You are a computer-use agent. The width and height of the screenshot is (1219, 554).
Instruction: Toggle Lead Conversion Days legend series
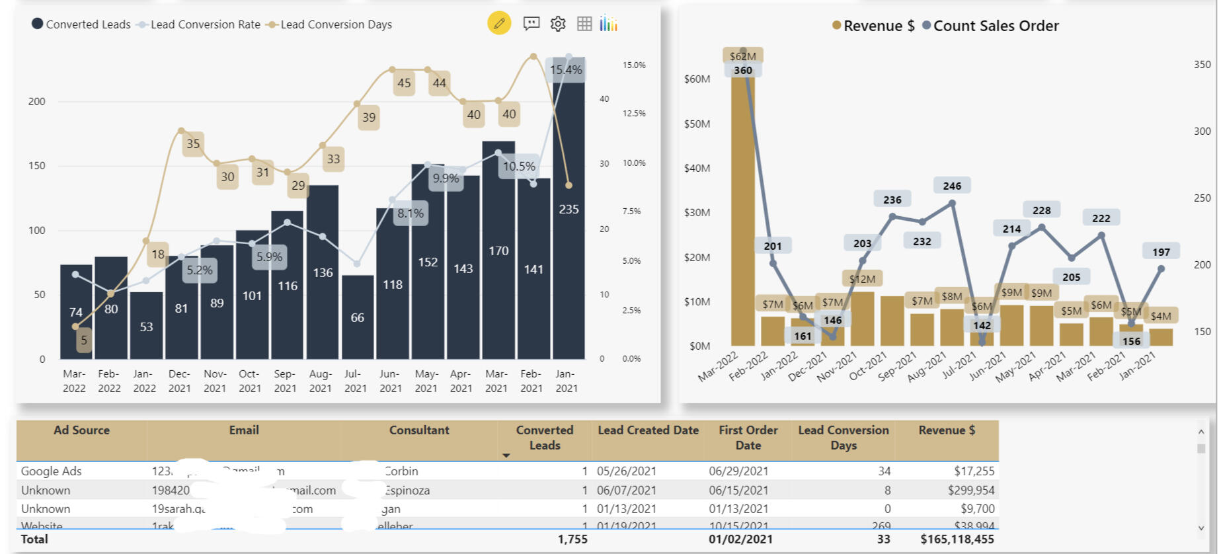tap(336, 24)
